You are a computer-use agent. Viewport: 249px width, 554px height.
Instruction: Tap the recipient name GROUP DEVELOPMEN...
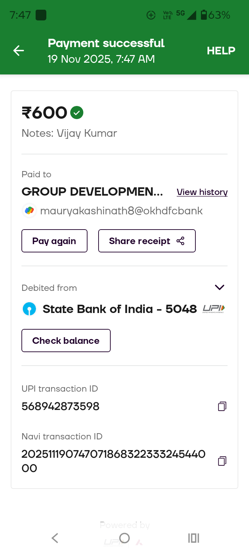coord(92,191)
